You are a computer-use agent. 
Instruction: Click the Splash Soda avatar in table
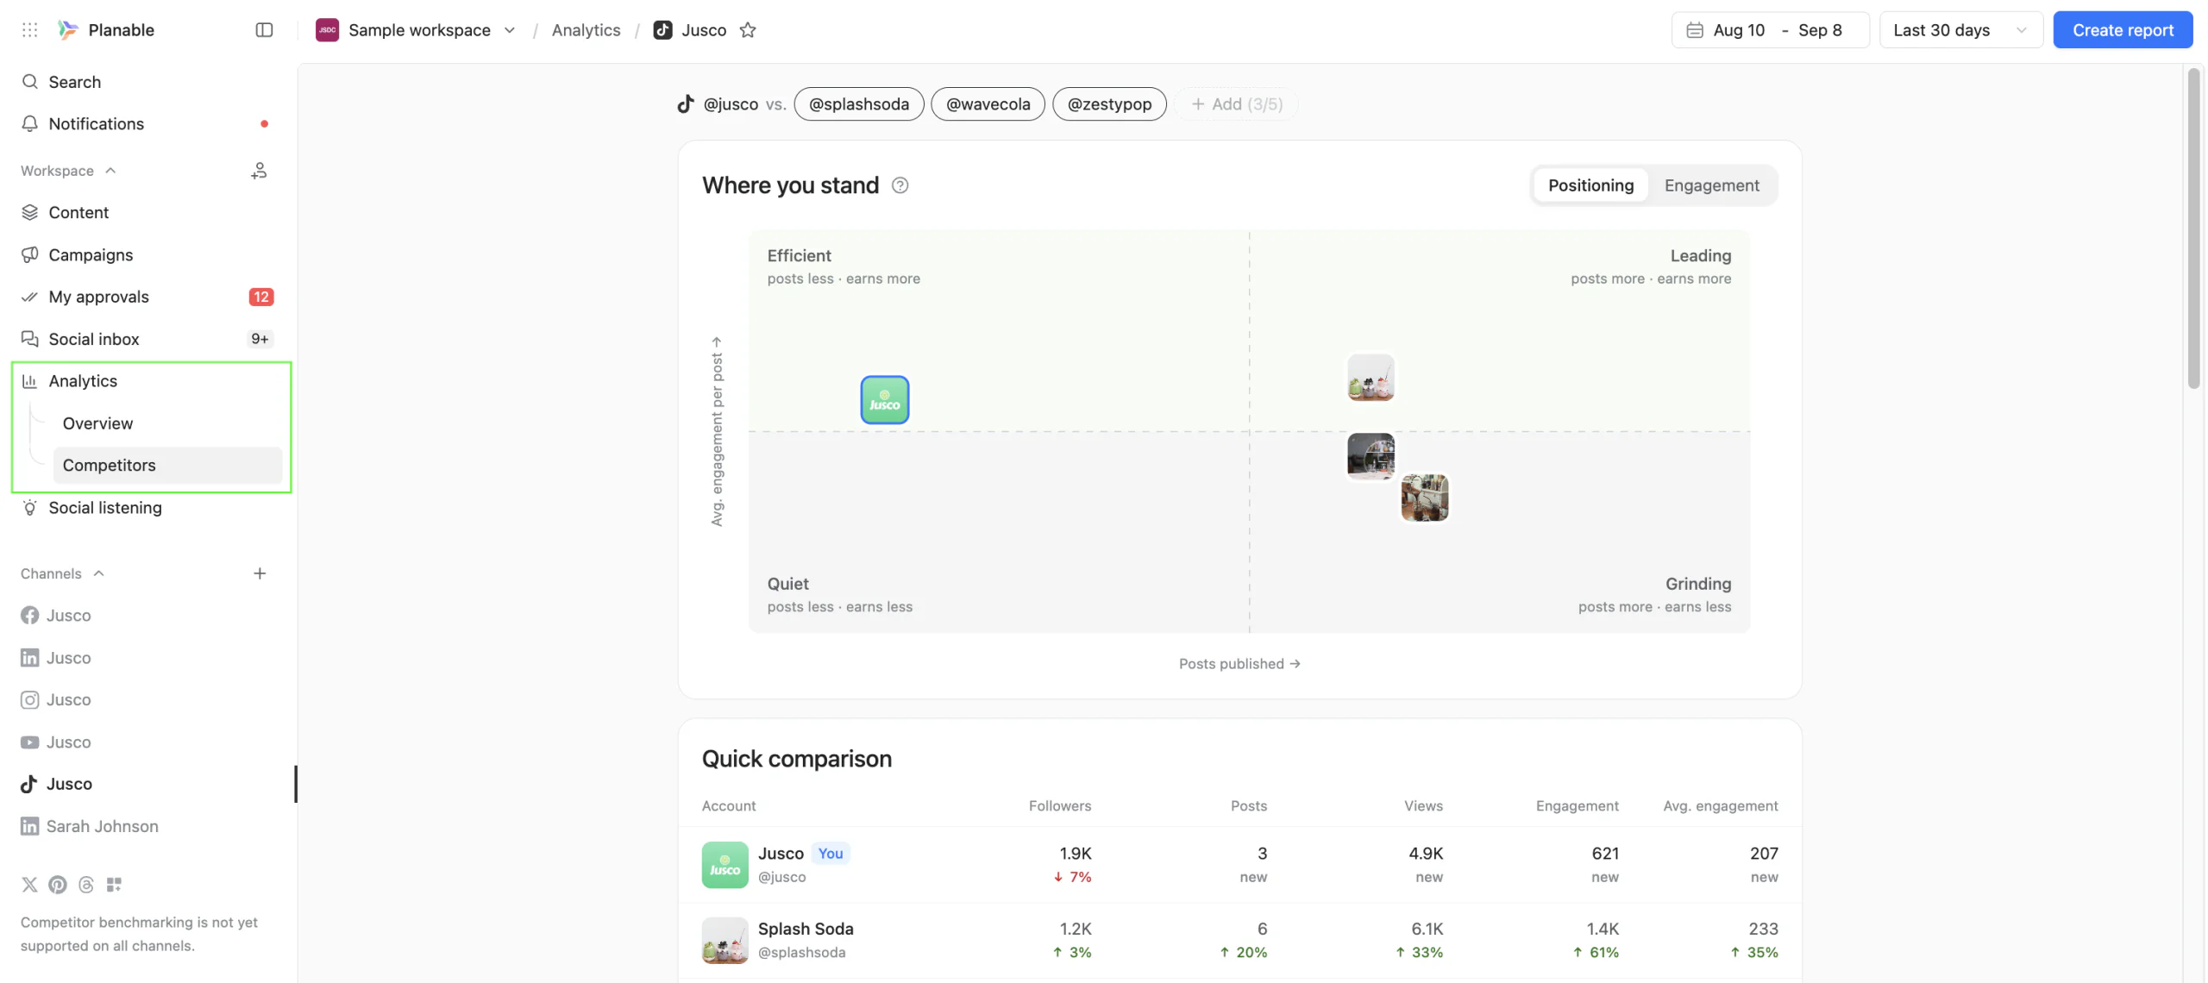724,940
